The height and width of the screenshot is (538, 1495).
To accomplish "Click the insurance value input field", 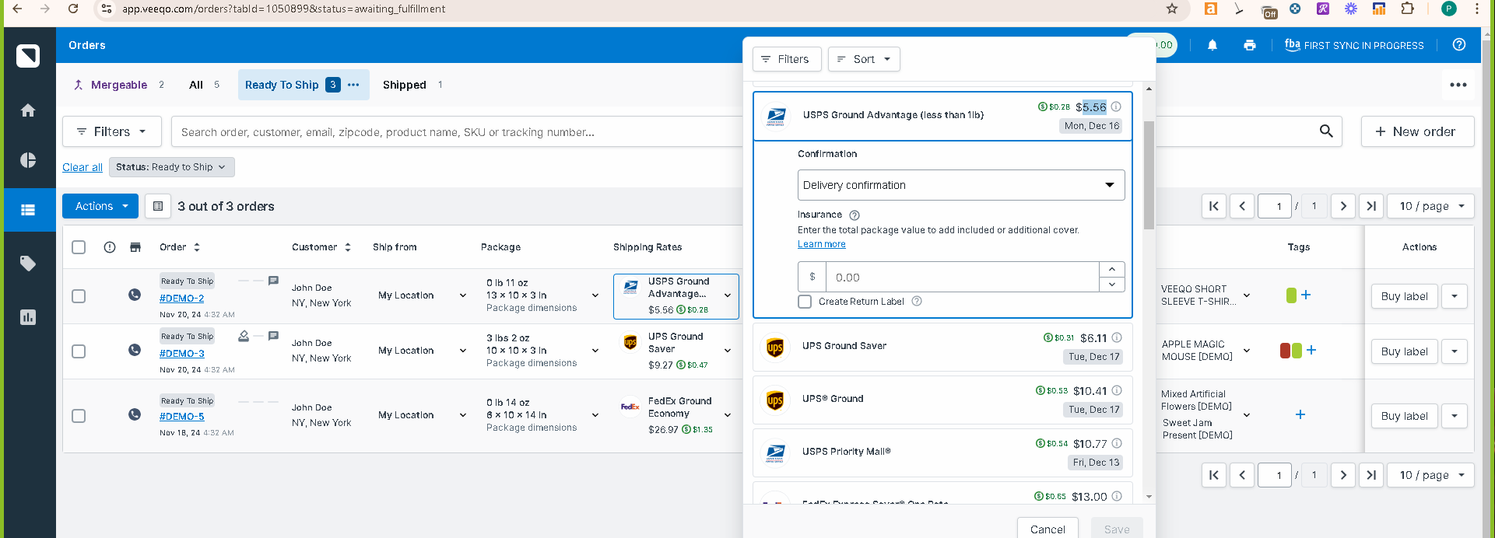I will 963,278.
